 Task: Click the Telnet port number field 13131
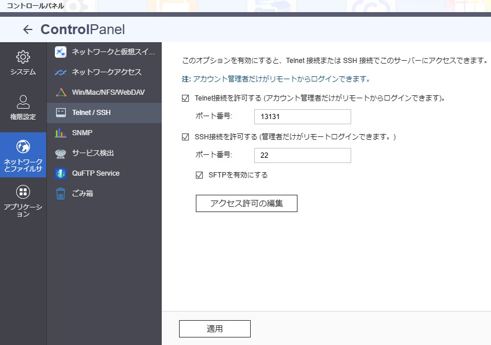pos(303,117)
